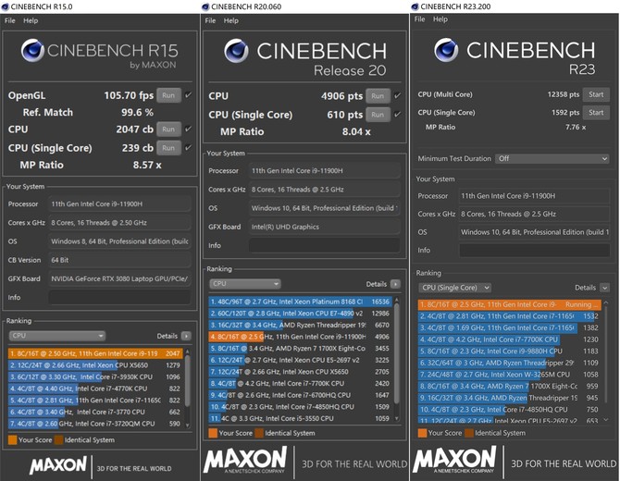The width and height of the screenshot is (620, 481).
Task: Select R15 ranking row Xeon CPU X5650
Action: 95,365
